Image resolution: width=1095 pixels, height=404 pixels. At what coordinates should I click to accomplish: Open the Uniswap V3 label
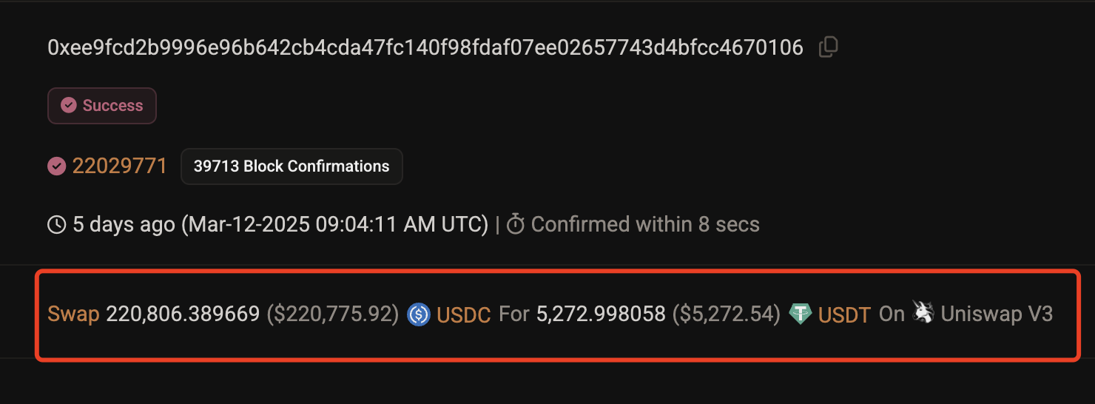[x=997, y=314]
